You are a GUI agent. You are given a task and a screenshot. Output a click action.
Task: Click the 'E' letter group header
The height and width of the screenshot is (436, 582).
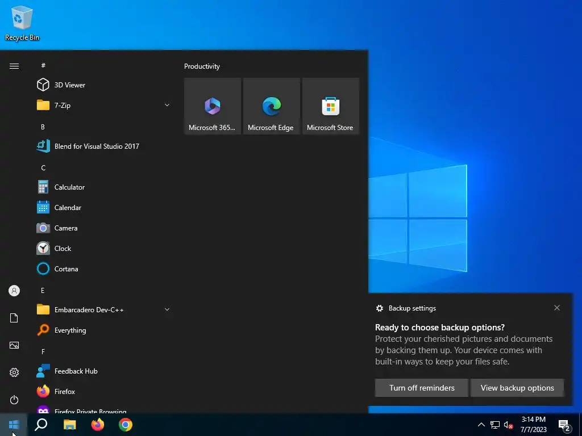43,290
